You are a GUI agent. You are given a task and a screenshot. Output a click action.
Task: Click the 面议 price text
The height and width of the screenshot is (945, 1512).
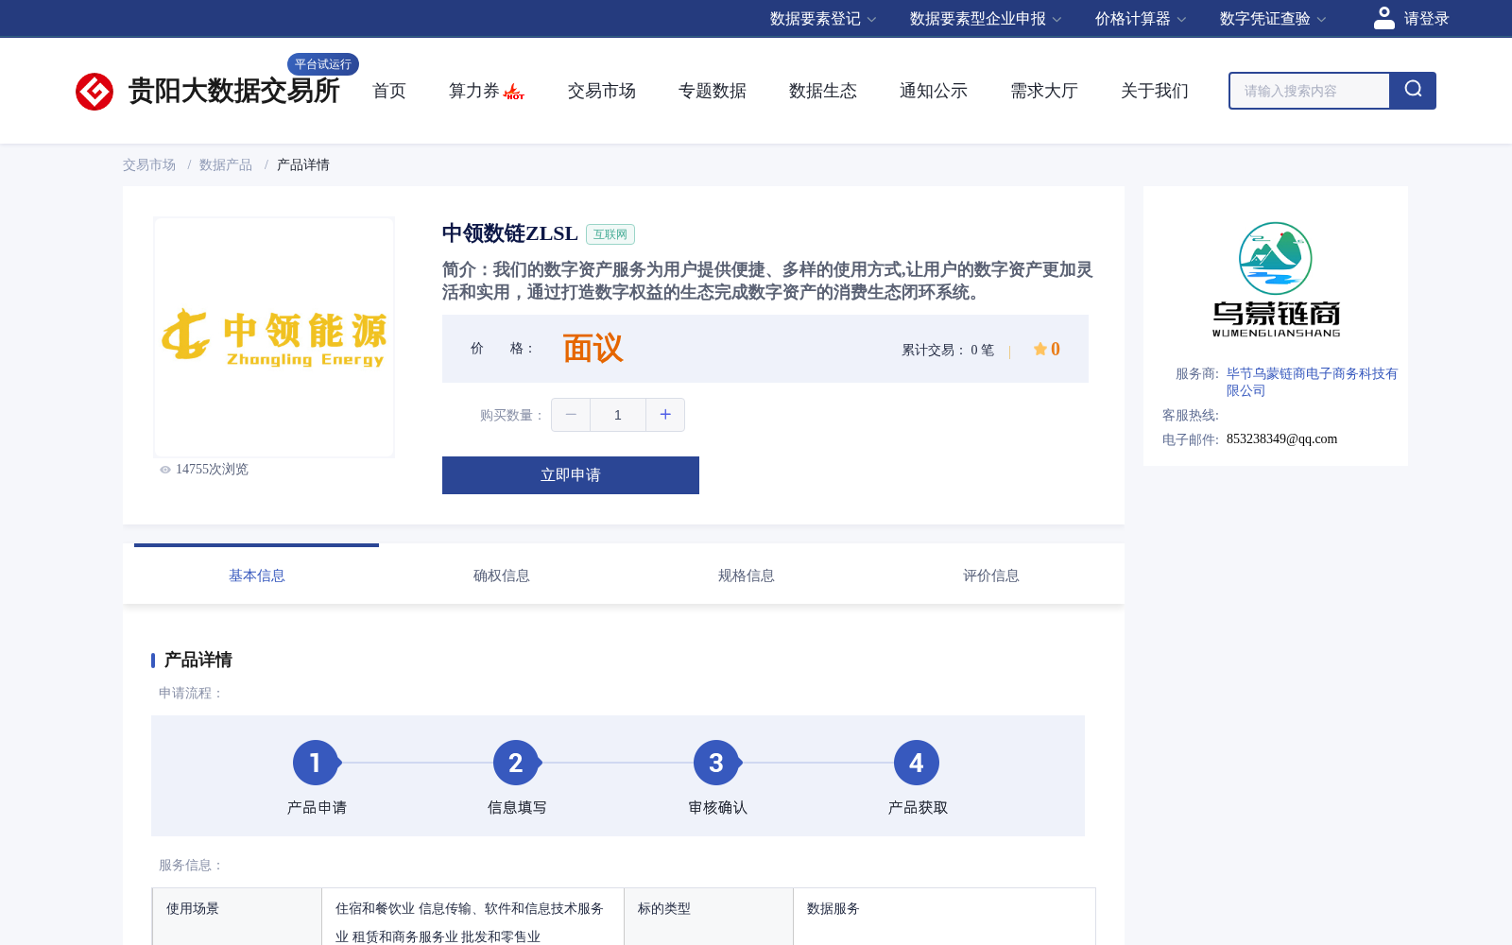point(593,349)
